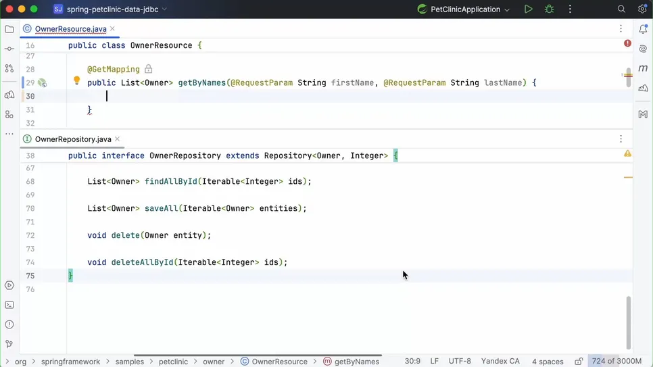Toggle read-only lock in status bar
Viewport: 653px width, 367px height.
coord(579,361)
